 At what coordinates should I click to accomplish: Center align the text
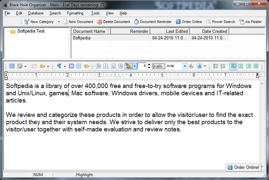pos(241,66)
